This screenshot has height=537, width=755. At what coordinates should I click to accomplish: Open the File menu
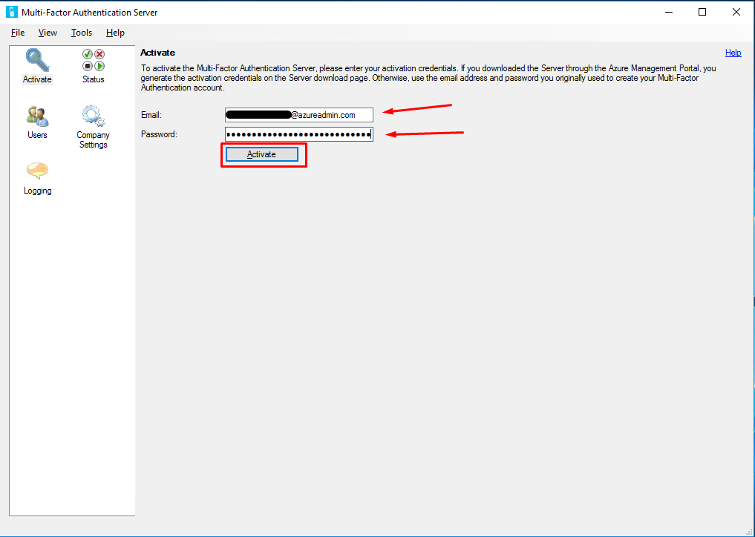pos(18,33)
